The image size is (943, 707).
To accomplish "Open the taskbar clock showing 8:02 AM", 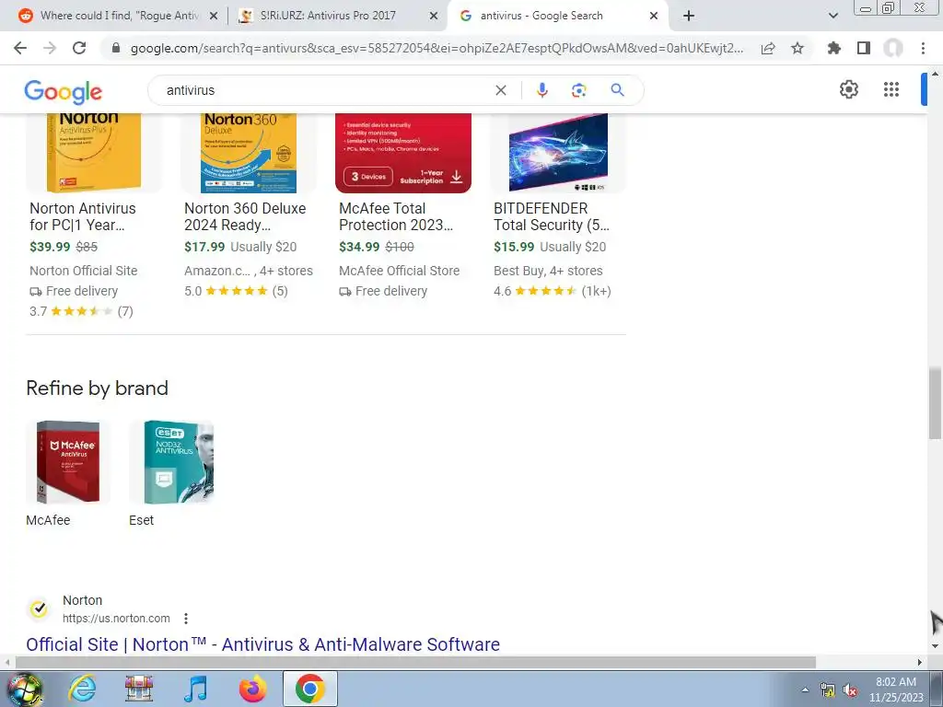I will pyautogui.click(x=896, y=690).
